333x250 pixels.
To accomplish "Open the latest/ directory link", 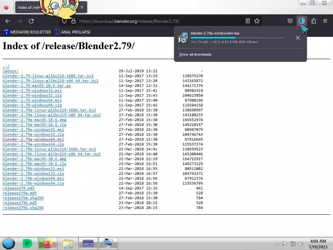I will coord(10,71).
